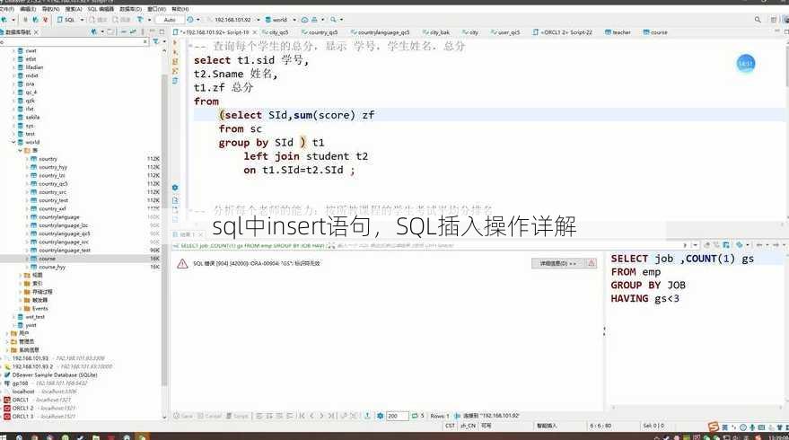Click the execute SQL statement icon
789x440 pixels.
click(175, 43)
